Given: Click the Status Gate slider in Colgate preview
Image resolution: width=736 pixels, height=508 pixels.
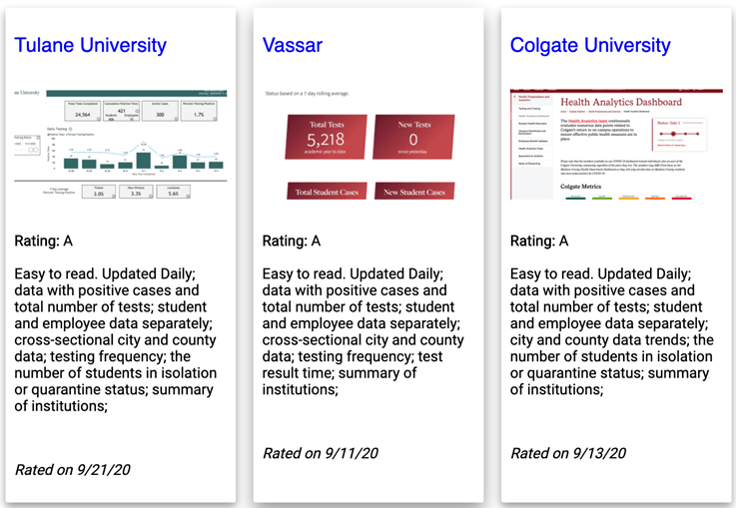Looking at the screenshot, I should point(679,134).
